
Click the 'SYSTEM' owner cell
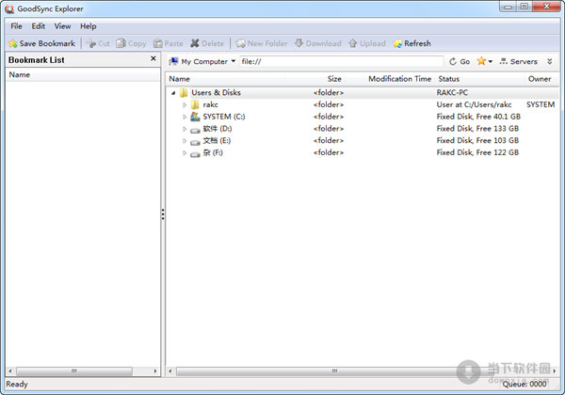tap(541, 104)
